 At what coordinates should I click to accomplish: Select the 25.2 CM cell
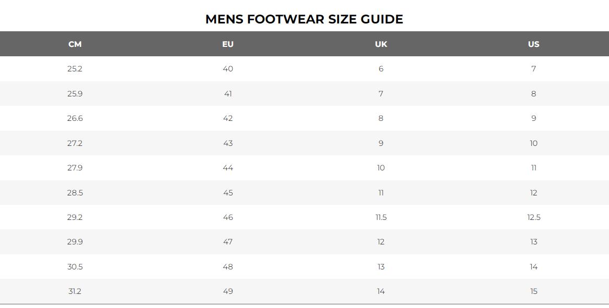click(75, 69)
